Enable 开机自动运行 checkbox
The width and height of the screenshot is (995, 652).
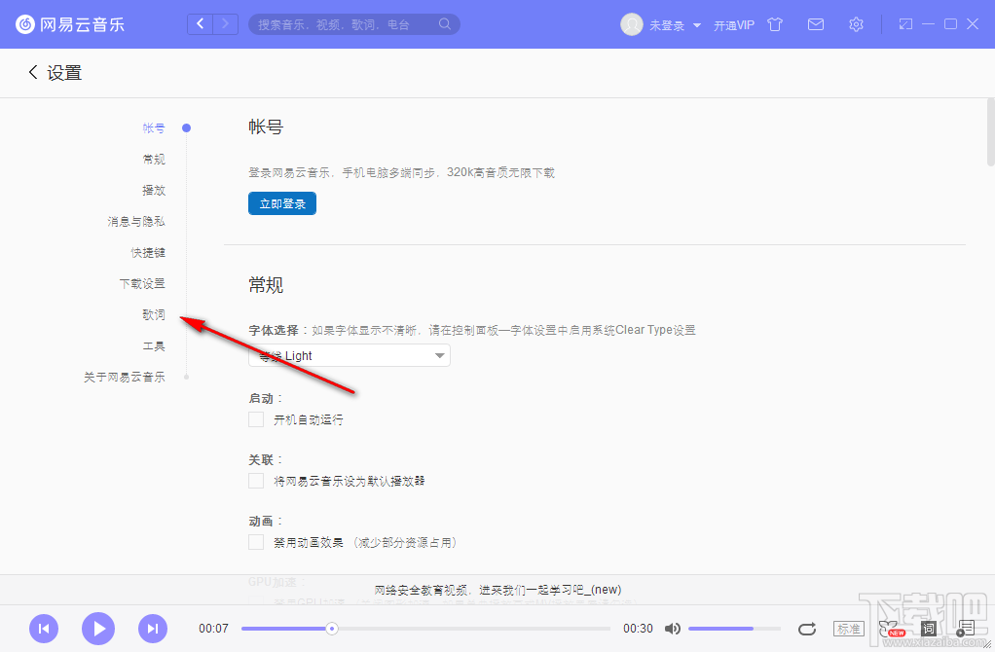point(255,419)
